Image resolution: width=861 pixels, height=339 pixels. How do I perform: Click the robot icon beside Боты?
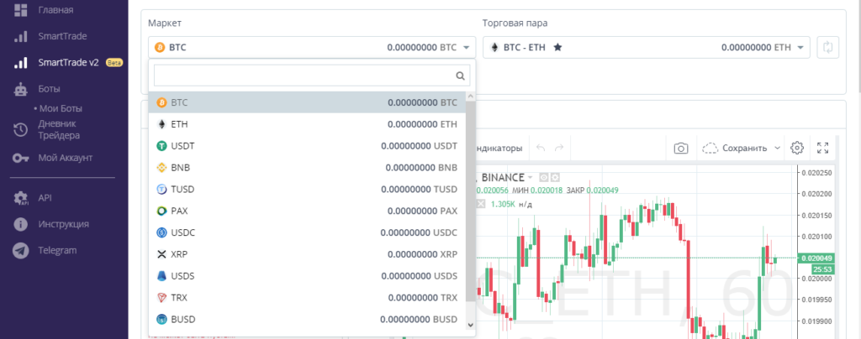pyautogui.click(x=21, y=89)
